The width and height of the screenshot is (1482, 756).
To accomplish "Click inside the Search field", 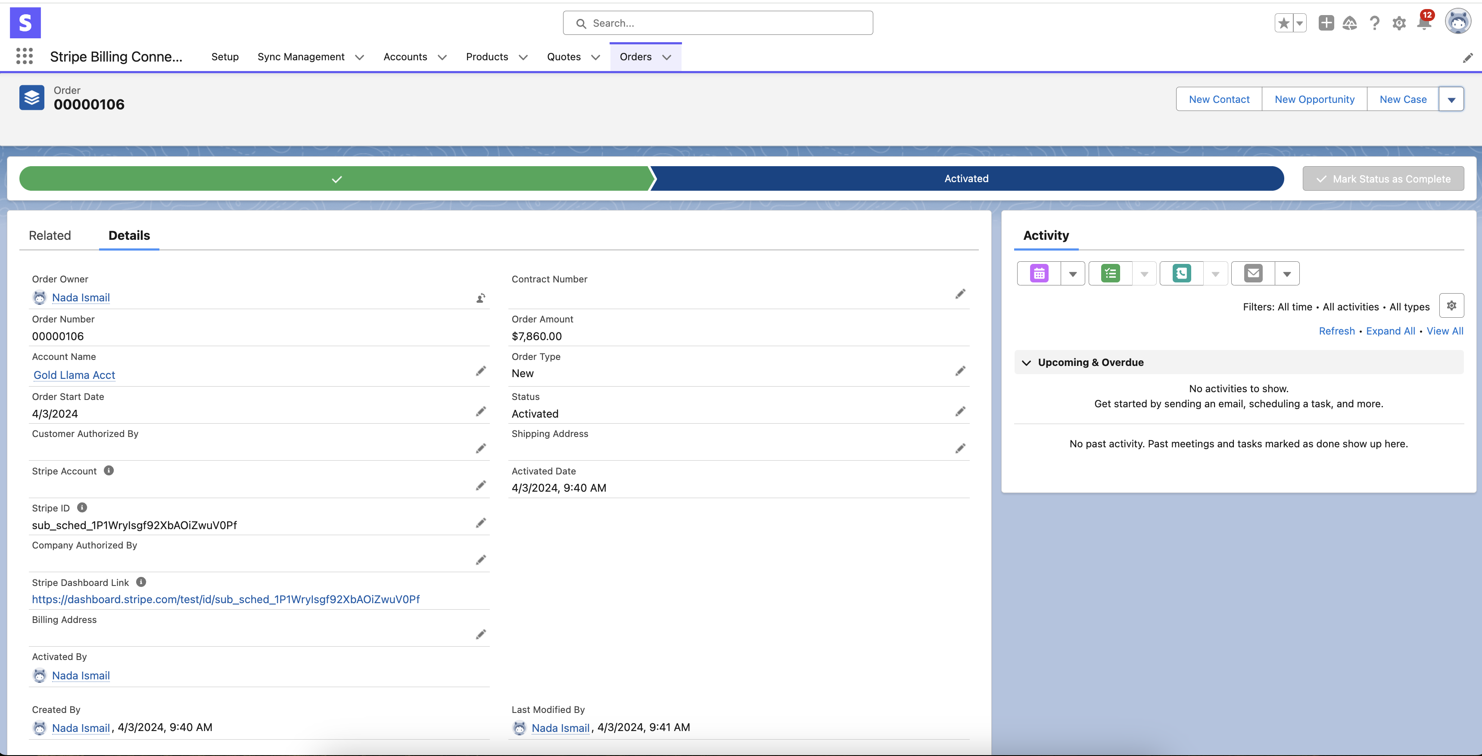I will point(717,23).
